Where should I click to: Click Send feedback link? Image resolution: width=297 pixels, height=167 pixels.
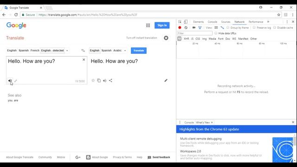tap(159, 157)
